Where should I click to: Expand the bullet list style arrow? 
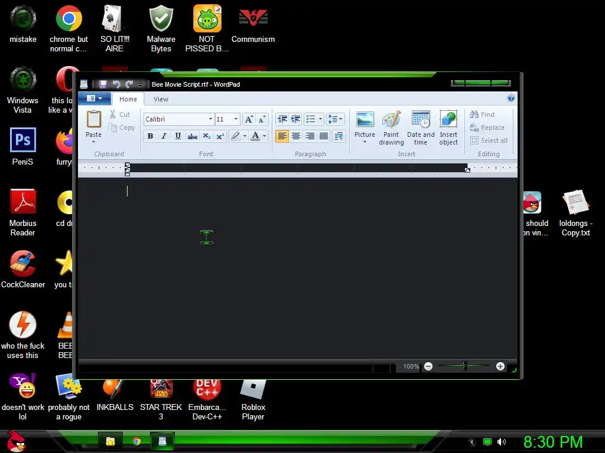click(x=320, y=119)
